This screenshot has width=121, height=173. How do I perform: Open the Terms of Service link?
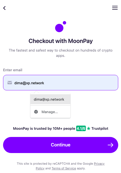point(64,168)
